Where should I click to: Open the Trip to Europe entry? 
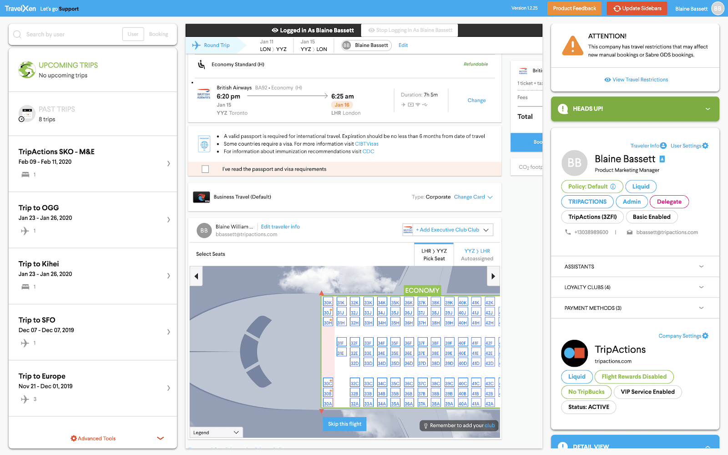pos(93,388)
